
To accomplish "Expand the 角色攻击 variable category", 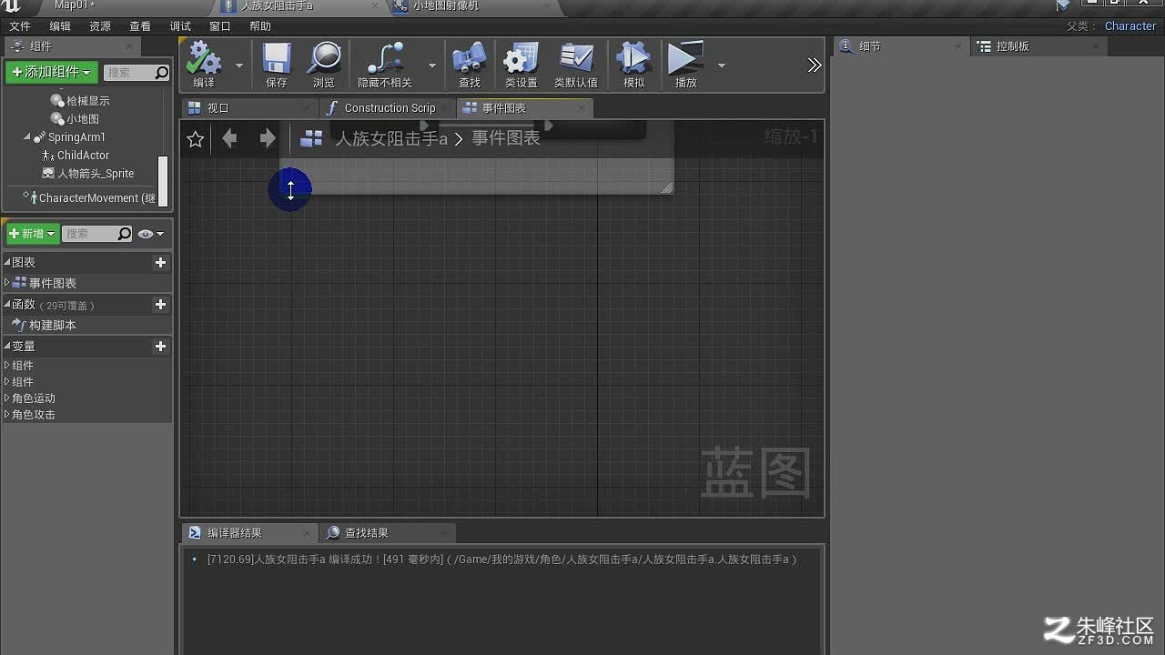I will [x=7, y=415].
